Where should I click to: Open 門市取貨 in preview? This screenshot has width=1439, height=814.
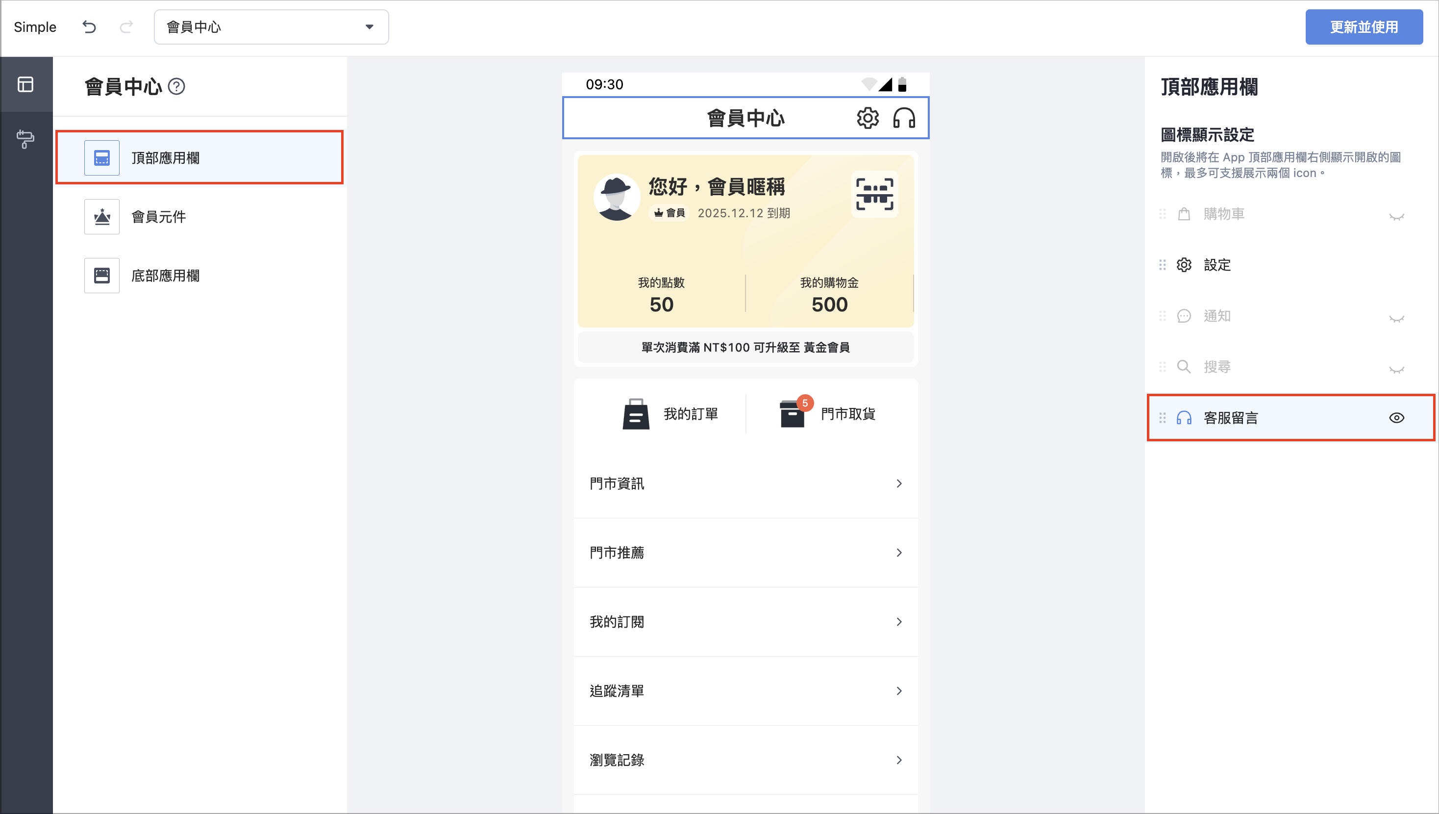pyautogui.click(x=827, y=414)
